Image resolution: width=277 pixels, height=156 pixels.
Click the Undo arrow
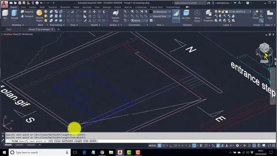(42, 3)
